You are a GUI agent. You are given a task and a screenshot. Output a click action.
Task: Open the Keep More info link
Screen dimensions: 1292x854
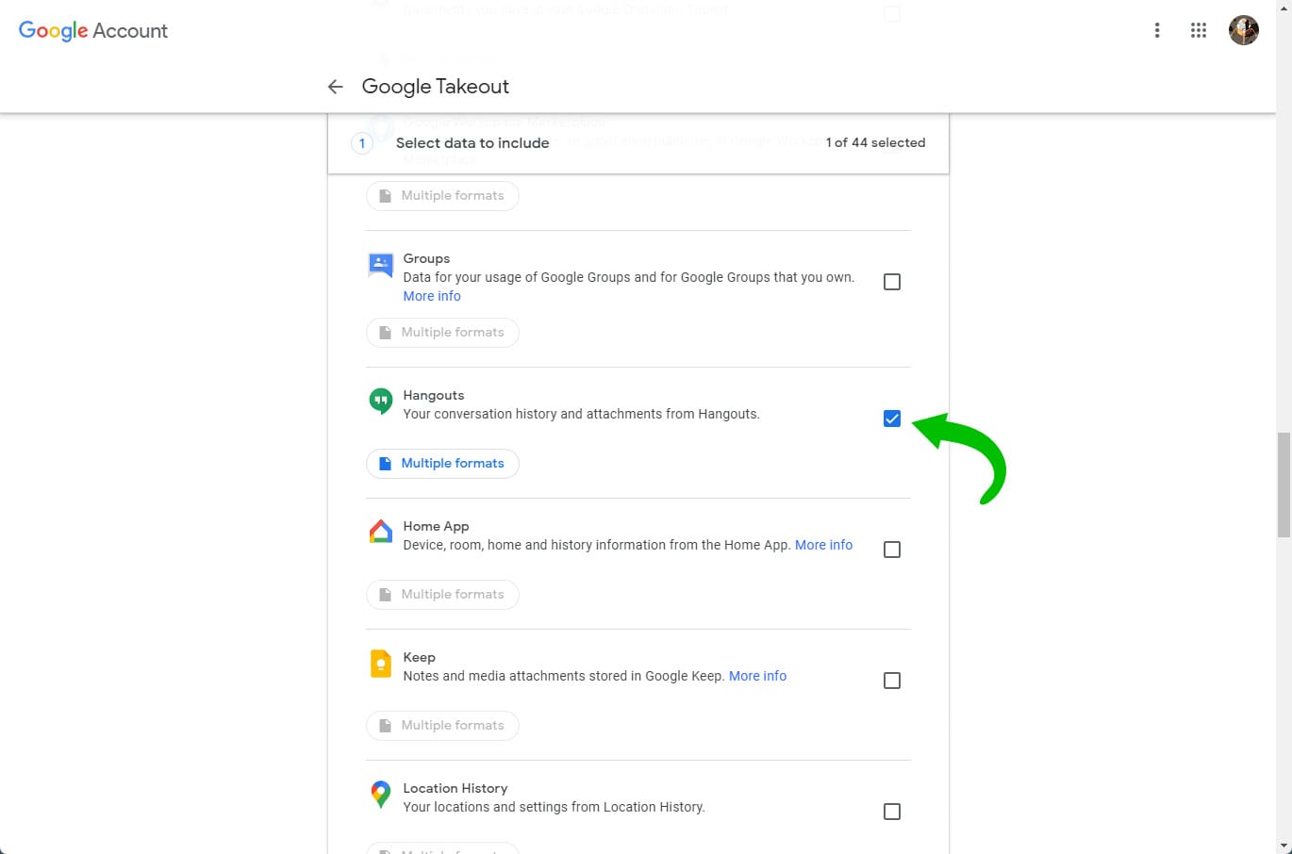pyautogui.click(x=757, y=676)
